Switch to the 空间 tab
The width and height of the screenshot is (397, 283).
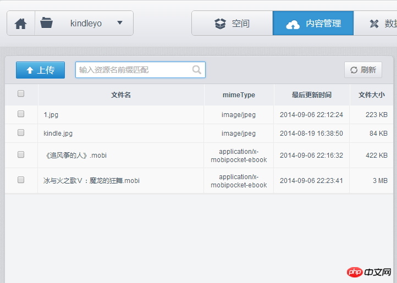coord(232,23)
